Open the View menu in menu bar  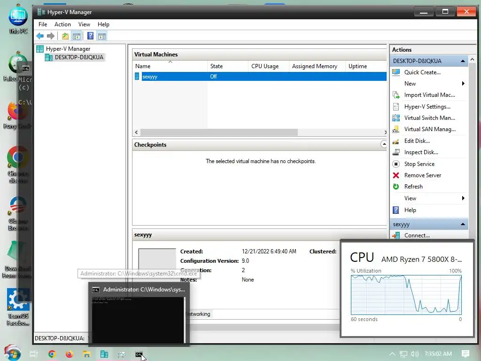tap(84, 24)
